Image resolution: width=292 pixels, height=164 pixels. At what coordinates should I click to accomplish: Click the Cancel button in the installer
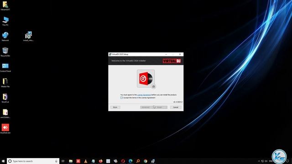click(x=175, y=108)
